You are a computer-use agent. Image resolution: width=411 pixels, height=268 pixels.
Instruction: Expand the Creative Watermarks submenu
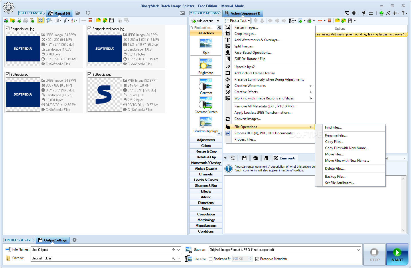pyautogui.click(x=270, y=86)
